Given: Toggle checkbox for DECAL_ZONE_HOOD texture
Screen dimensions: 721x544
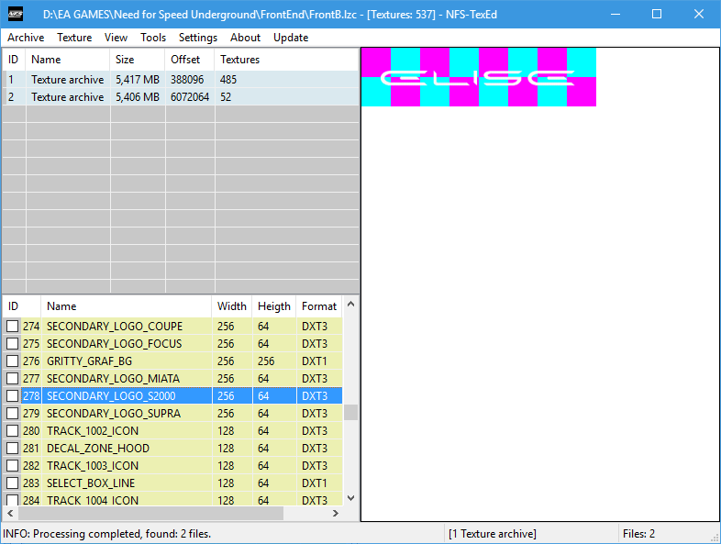Looking at the screenshot, I should [13, 449].
